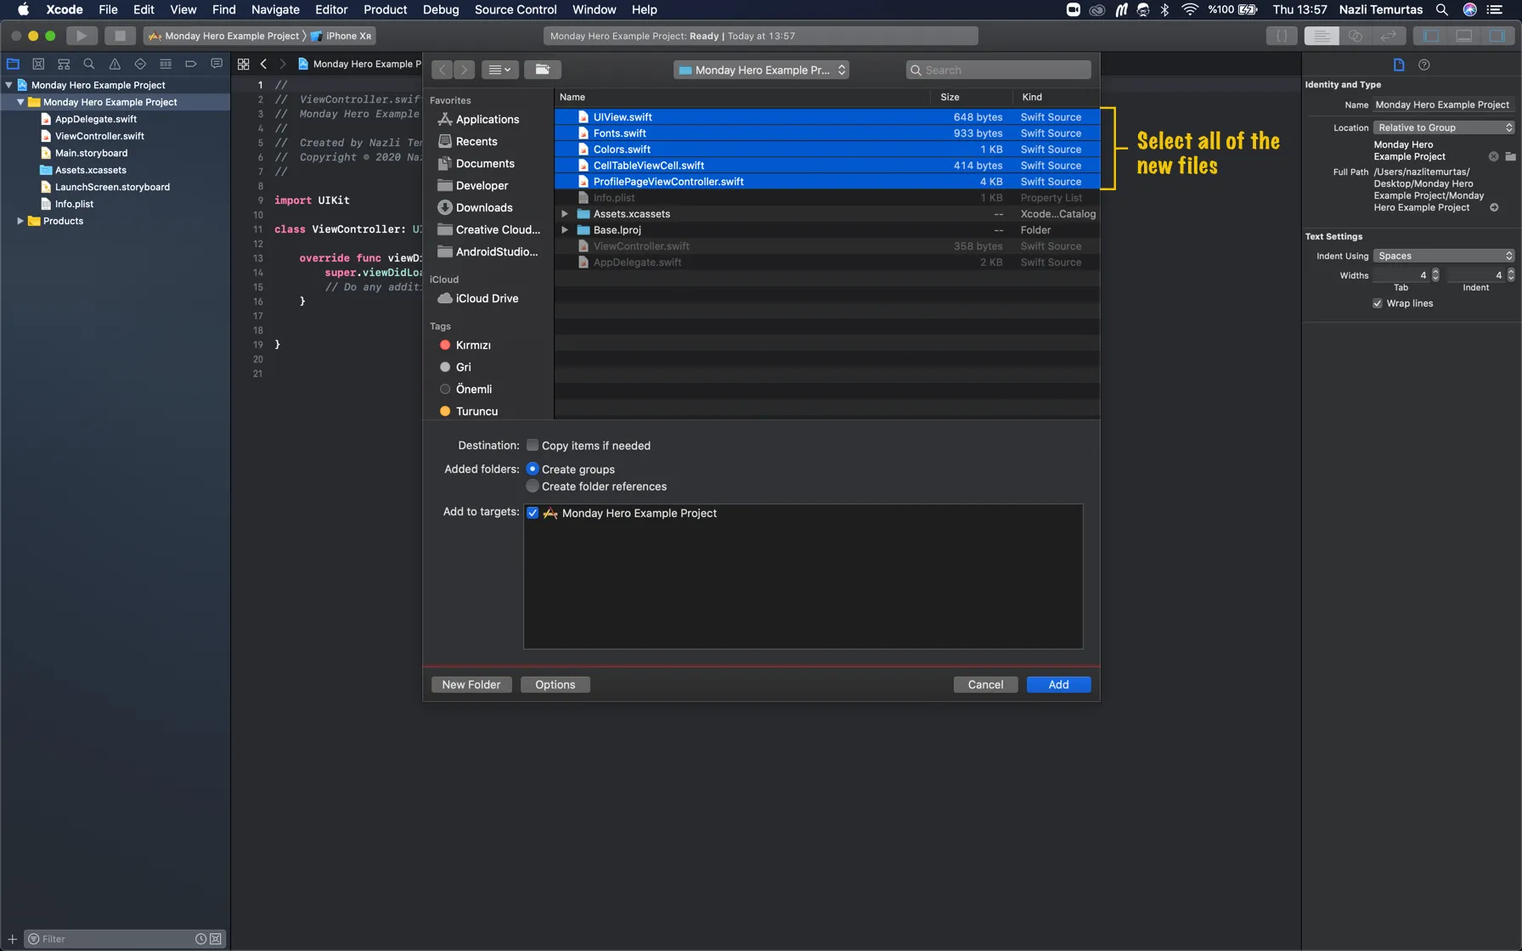Image resolution: width=1522 pixels, height=951 pixels.
Task: Open the Debug menu
Action: pyautogui.click(x=441, y=9)
